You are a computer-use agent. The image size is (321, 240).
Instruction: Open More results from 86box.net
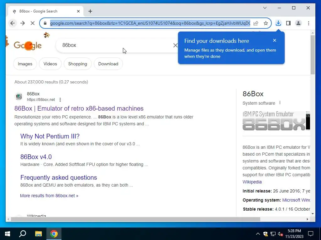tap(49, 196)
